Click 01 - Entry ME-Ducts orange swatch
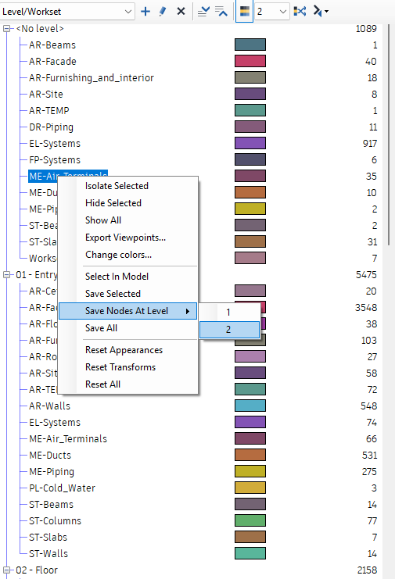The width and height of the screenshot is (395, 579). coord(250,455)
